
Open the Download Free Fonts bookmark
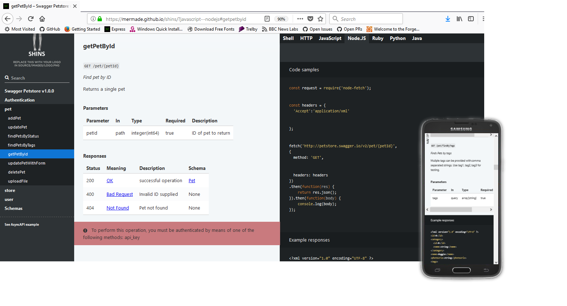(x=211, y=29)
